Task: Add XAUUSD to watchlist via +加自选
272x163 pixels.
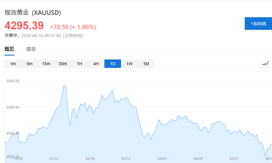Action: point(258,24)
